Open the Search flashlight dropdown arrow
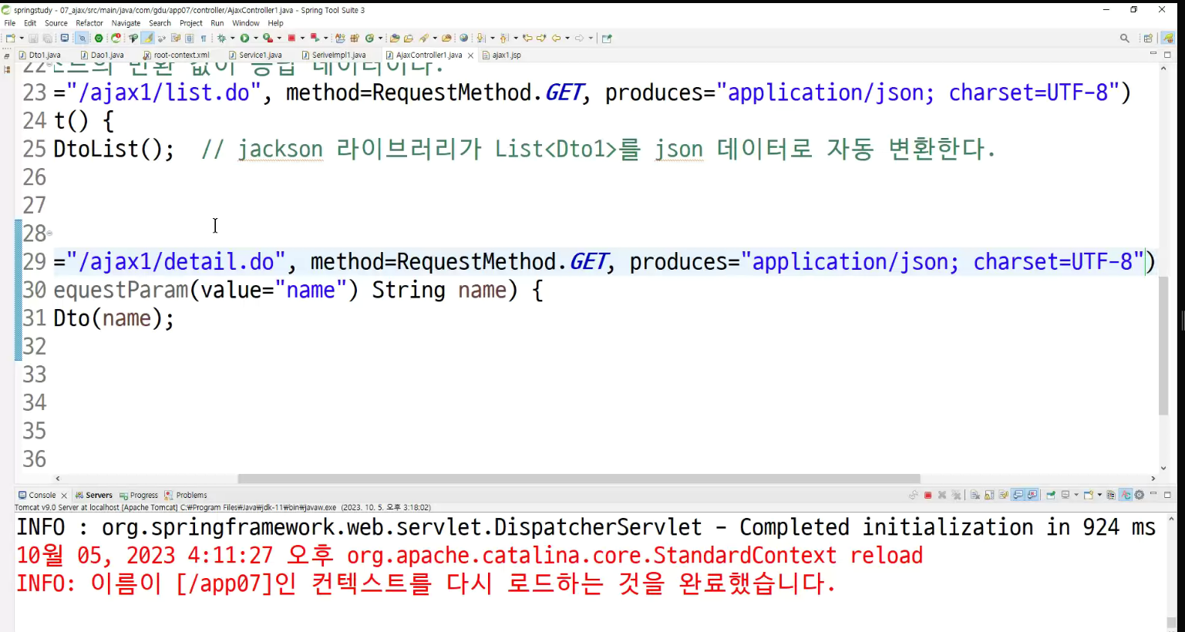Viewport: 1185px width, 632px height. 435,38
